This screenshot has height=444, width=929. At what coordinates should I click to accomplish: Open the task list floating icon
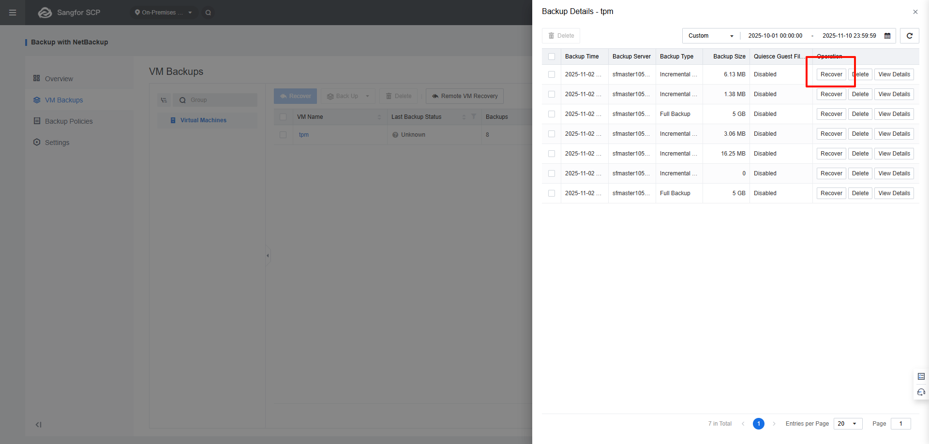[x=921, y=376]
